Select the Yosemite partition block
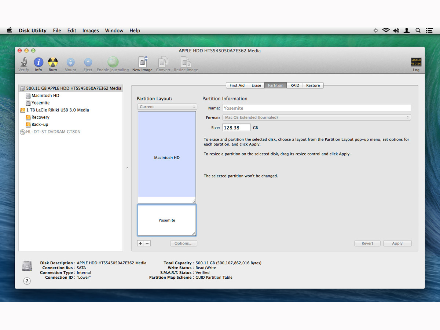440x330 pixels. pyautogui.click(x=167, y=220)
